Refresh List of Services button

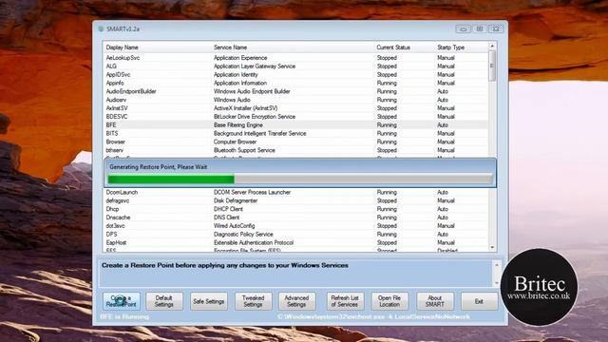tap(345, 301)
